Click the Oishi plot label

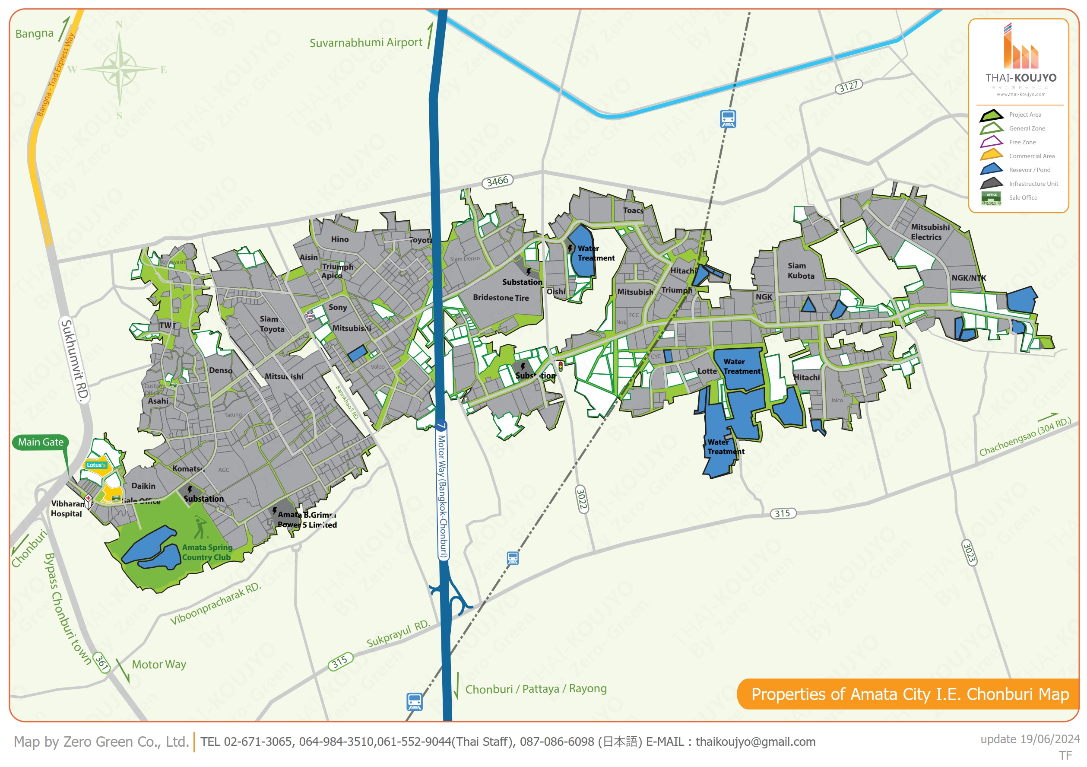556,292
